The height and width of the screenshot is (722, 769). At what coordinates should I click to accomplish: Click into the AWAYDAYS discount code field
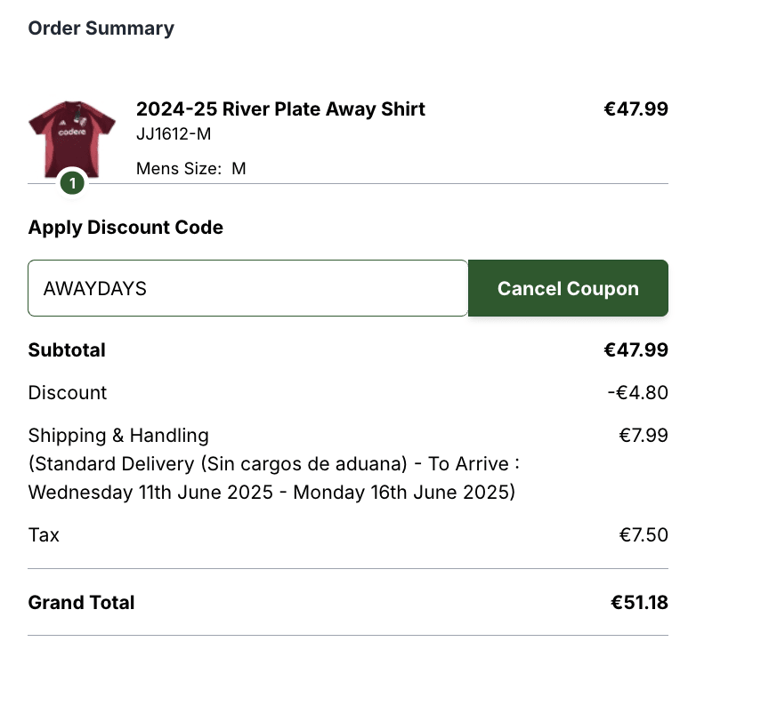tap(247, 288)
